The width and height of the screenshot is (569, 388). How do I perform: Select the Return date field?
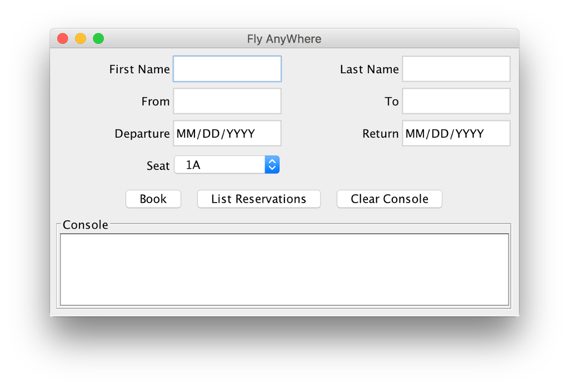(x=456, y=133)
